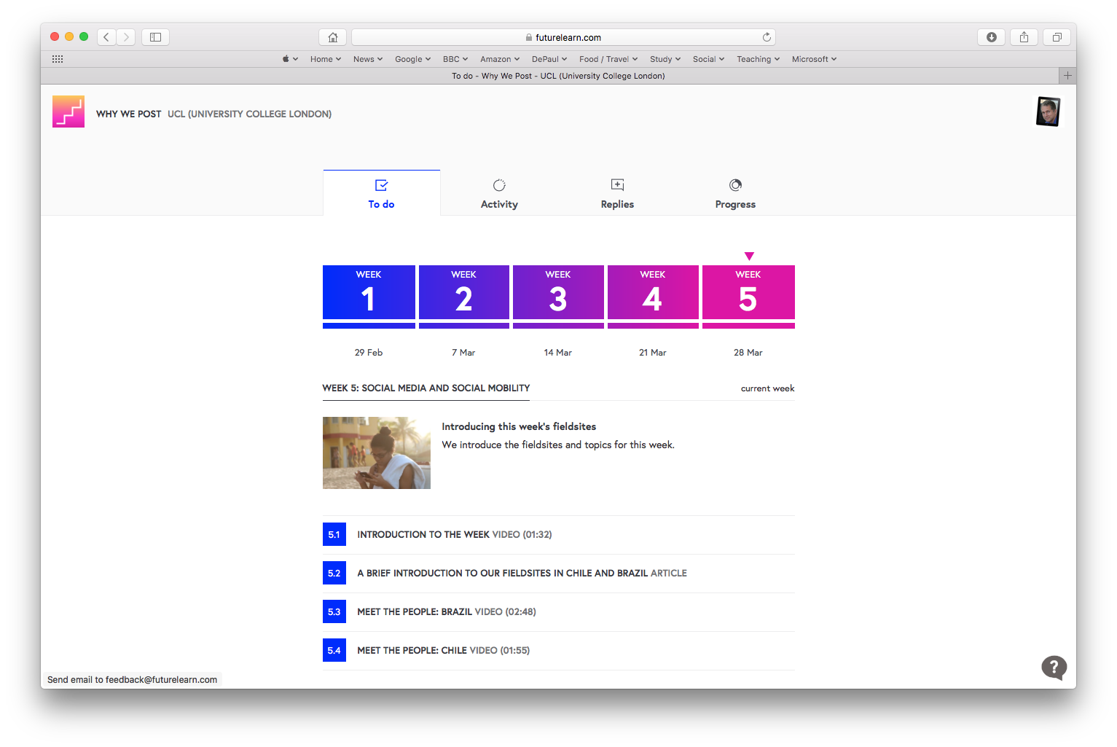Viewport: 1117px width, 747px height.
Task: Click the fieldsites introduction thumbnail image
Action: pyautogui.click(x=377, y=453)
